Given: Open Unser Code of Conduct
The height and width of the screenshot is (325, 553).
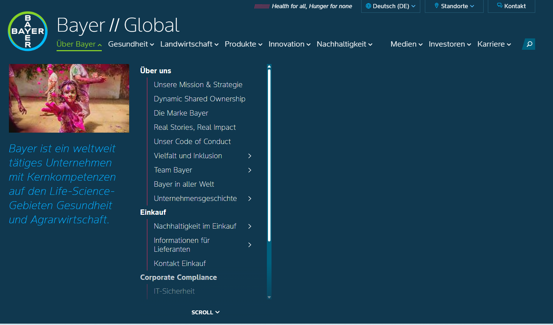Looking at the screenshot, I should tap(193, 142).
